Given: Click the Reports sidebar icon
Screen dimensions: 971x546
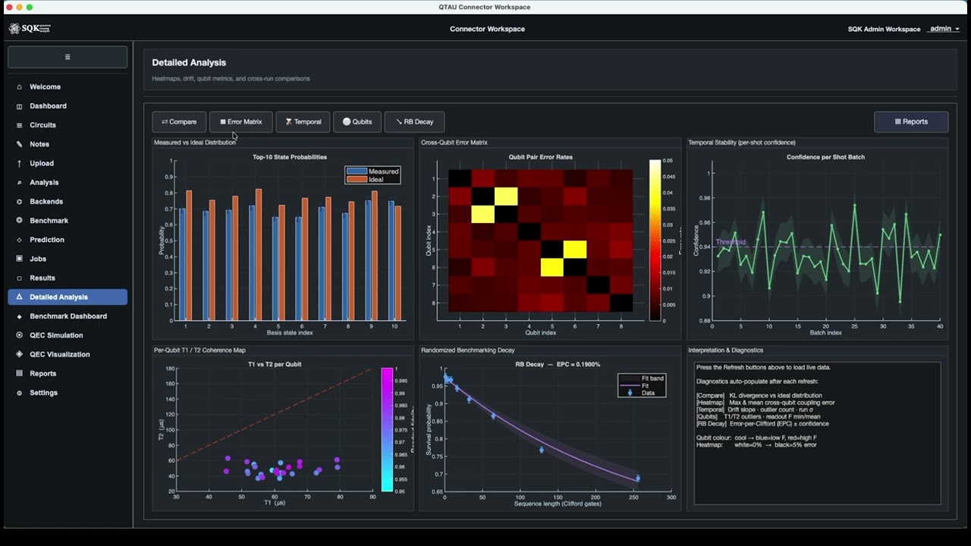Looking at the screenshot, I should click(x=20, y=374).
